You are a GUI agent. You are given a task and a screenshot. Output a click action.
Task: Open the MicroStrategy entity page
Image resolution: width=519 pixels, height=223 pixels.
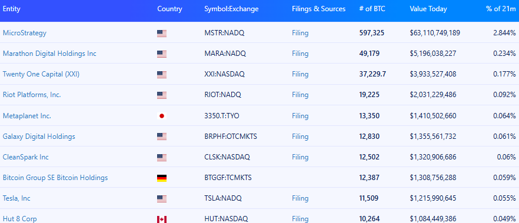(x=25, y=33)
